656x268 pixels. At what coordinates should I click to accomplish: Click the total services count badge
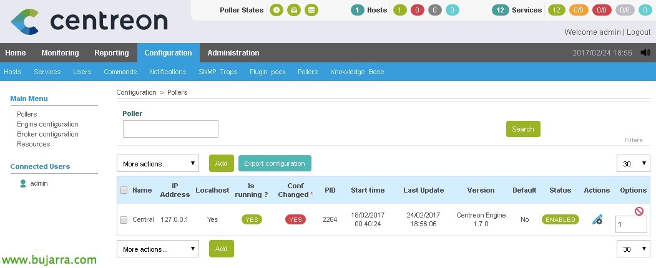click(x=501, y=10)
